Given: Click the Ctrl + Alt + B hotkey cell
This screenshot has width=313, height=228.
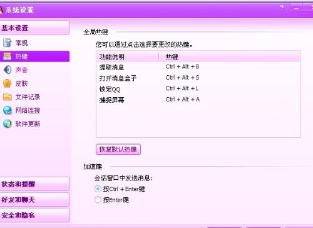Looking at the screenshot, I should coord(182,67).
